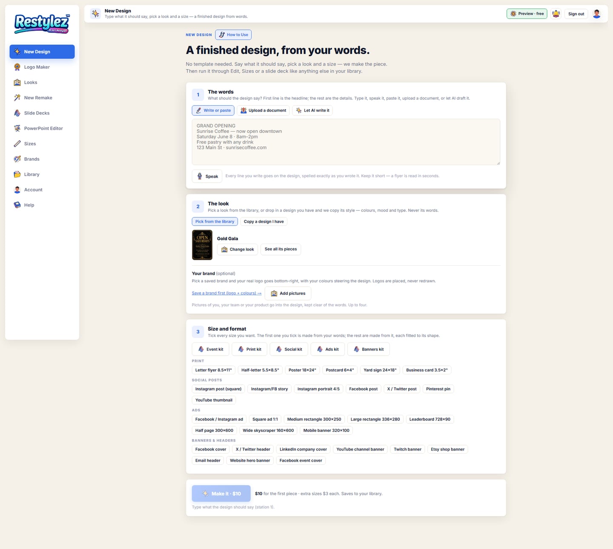613x549 pixels.
Task: Toggle the Instagram post (square) size
Action: coord(218,389)
